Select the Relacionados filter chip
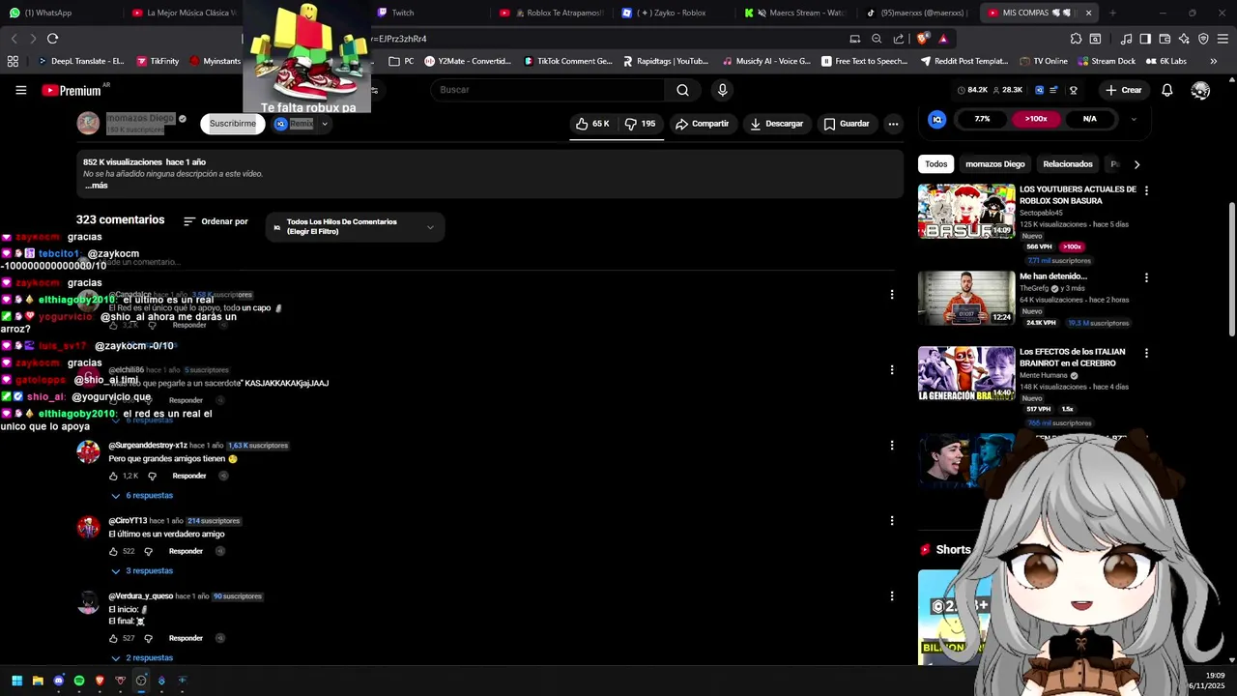The width and height of the screenshot is (1237, 696). pos(1067,164)
